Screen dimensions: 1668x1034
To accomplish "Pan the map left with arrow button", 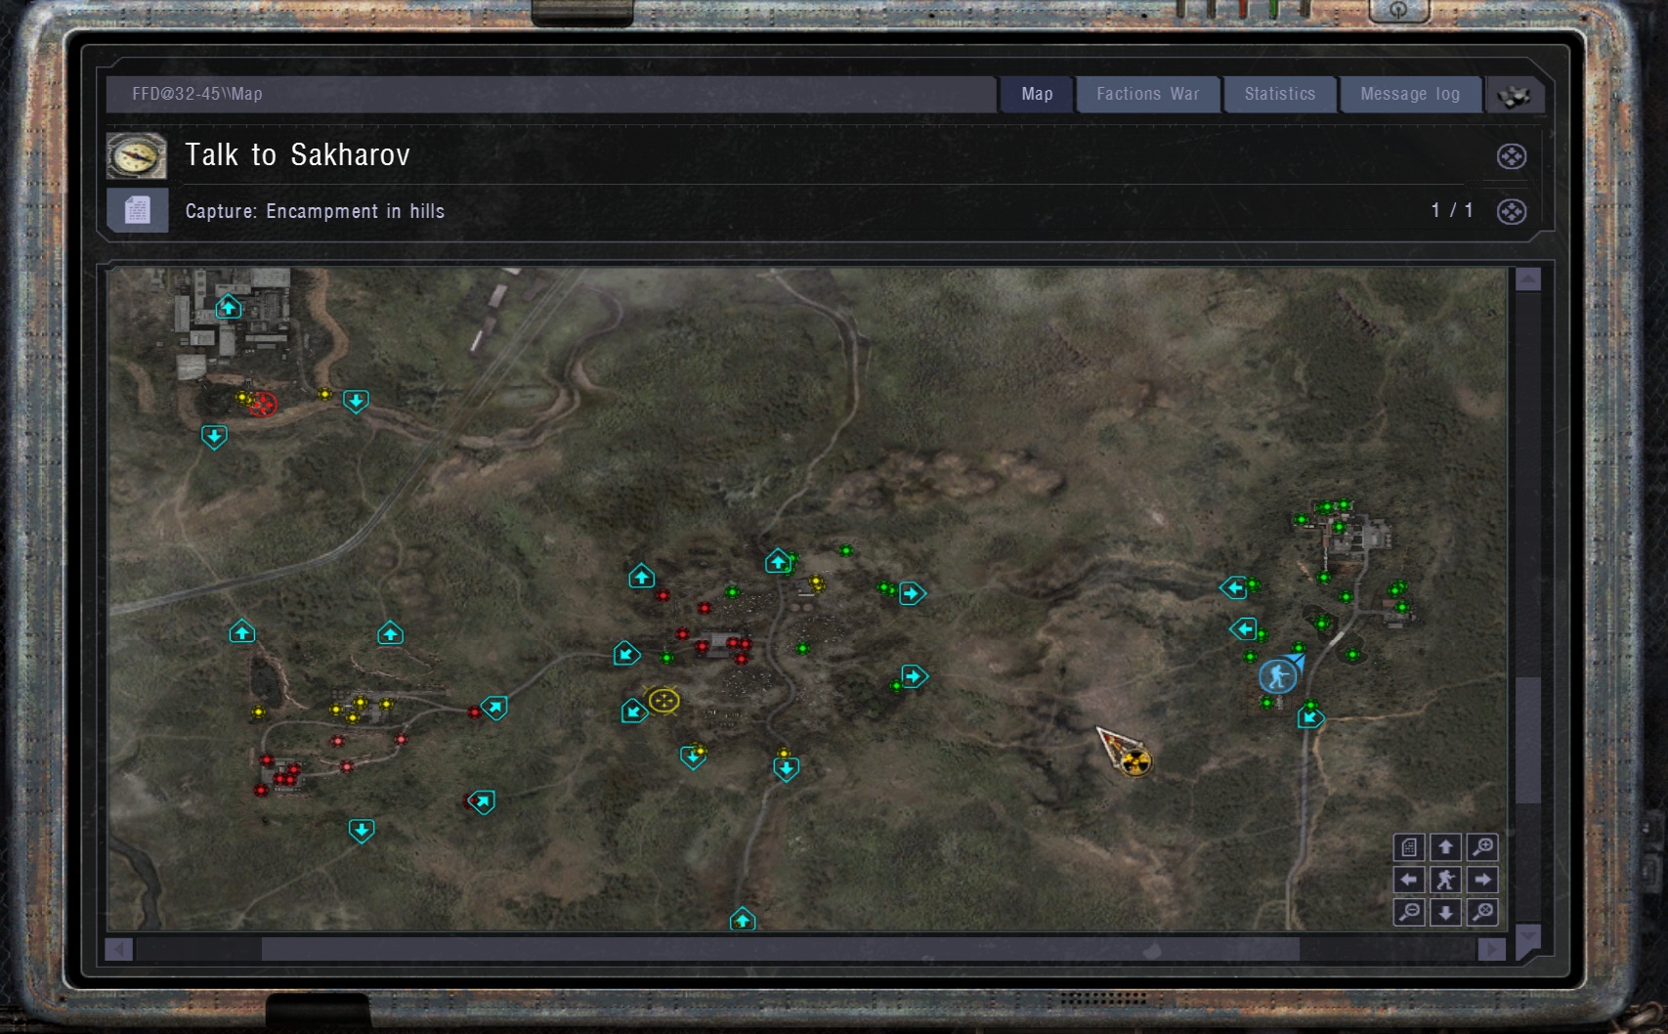I will point(1408,880).
